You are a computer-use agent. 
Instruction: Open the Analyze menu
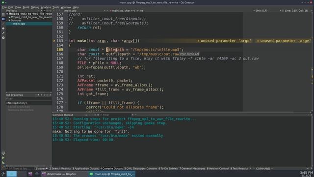click(46, 7)
